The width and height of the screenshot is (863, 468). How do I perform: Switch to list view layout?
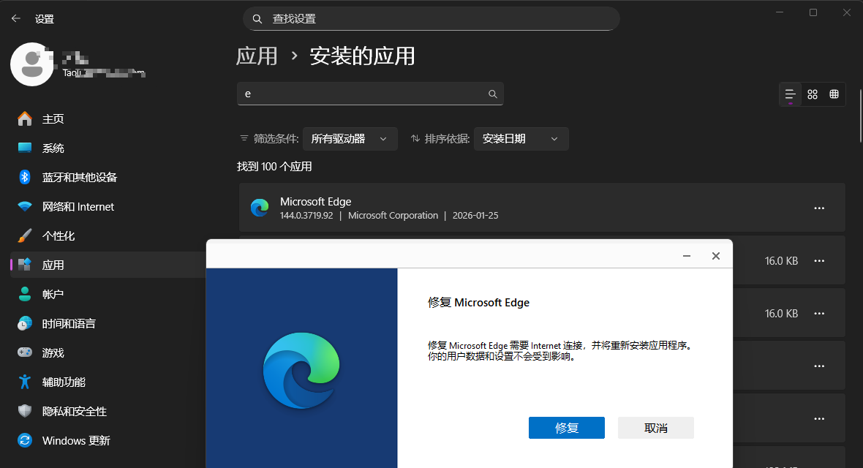[790, 94]
